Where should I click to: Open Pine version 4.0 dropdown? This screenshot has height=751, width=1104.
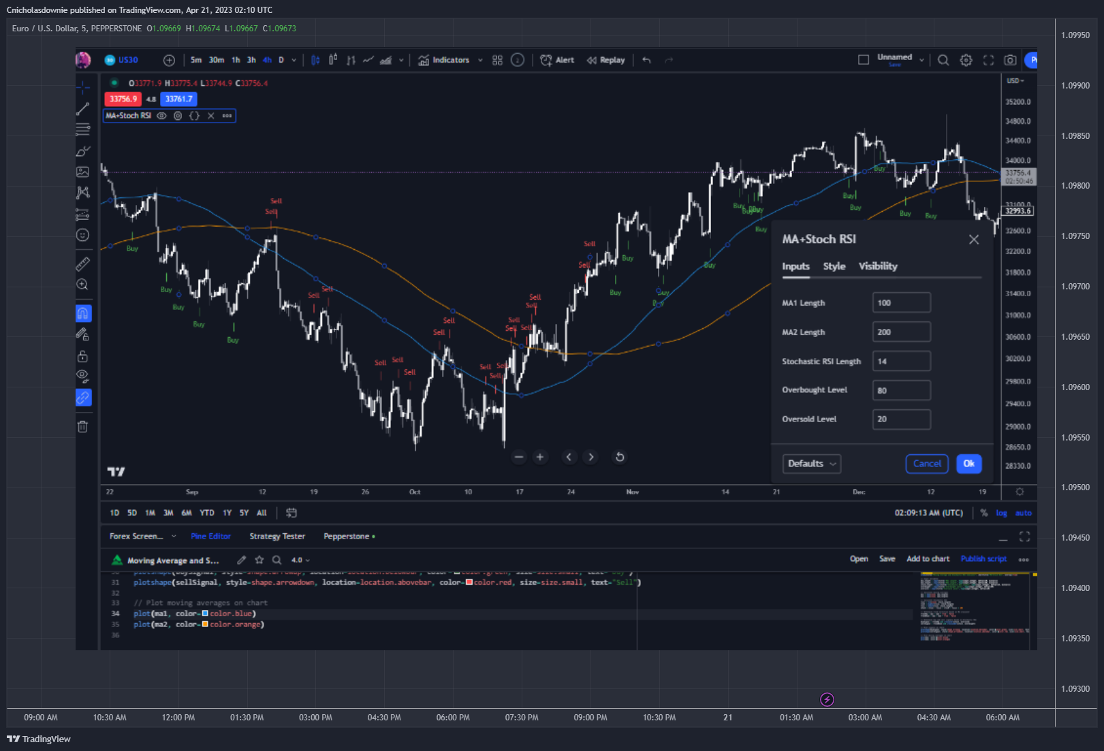click(x=300, y=560)
